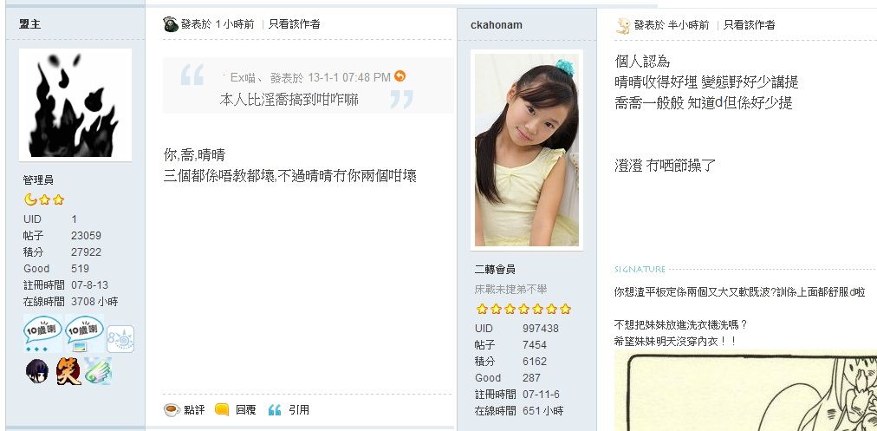The height and width of the screenshot is (431, 877).
Task: Click the 點評 coffee cup icon
Action: (172, 409)
